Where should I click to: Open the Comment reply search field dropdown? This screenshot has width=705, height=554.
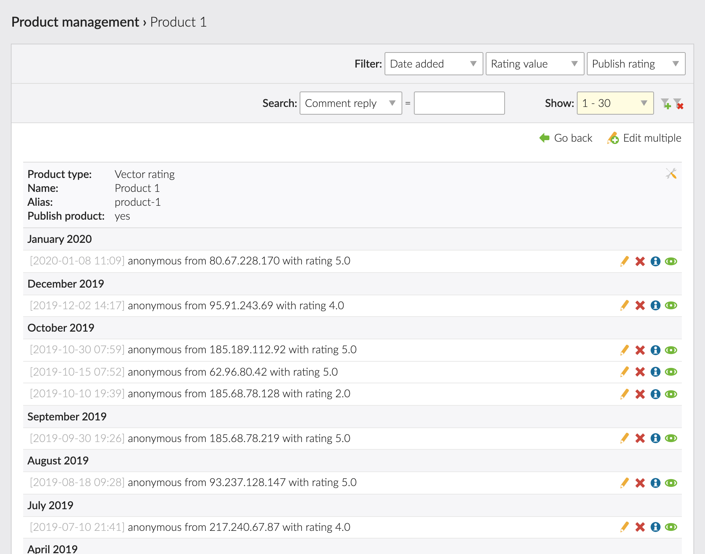coord(351,103)
